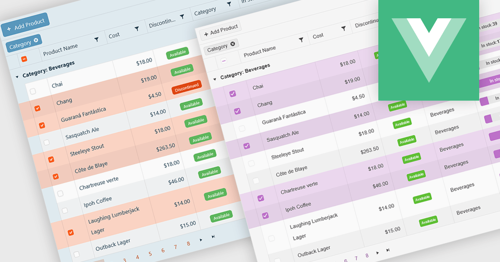The width and height of the screenshot is (500, 262).
Task: Select Côte de Blaye name in purple grid
Action: 292,172
